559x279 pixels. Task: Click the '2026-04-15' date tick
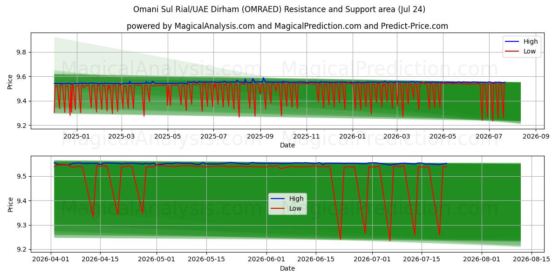[x=100, y=259]
